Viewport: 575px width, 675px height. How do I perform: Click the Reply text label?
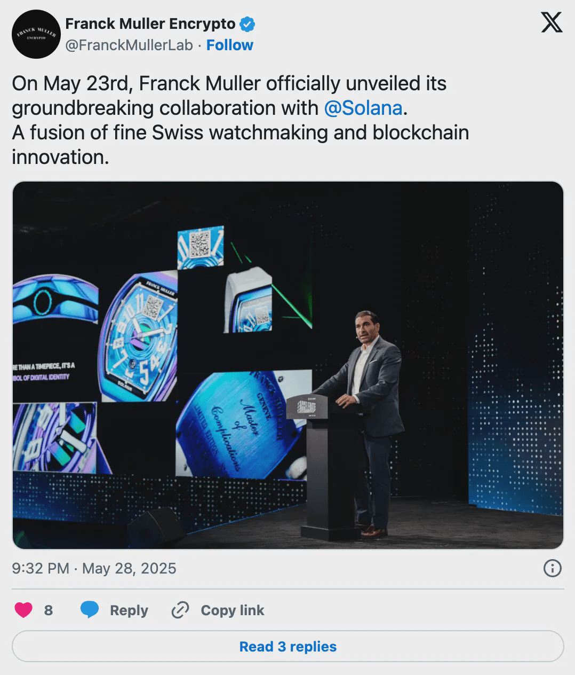click(129, 610)
